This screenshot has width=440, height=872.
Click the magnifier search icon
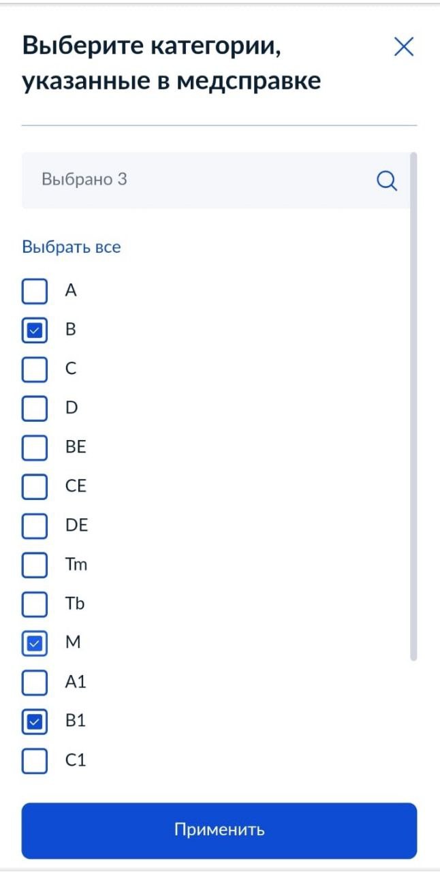(387, 181)
